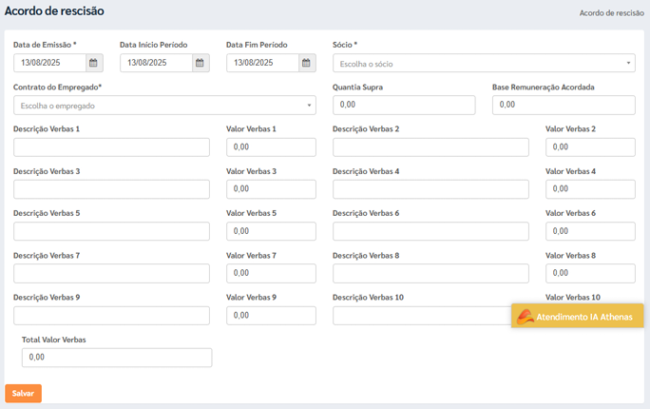
Task: Focus the Quantia Supra field
Action: pyautogui.click(x=404, y=105)
